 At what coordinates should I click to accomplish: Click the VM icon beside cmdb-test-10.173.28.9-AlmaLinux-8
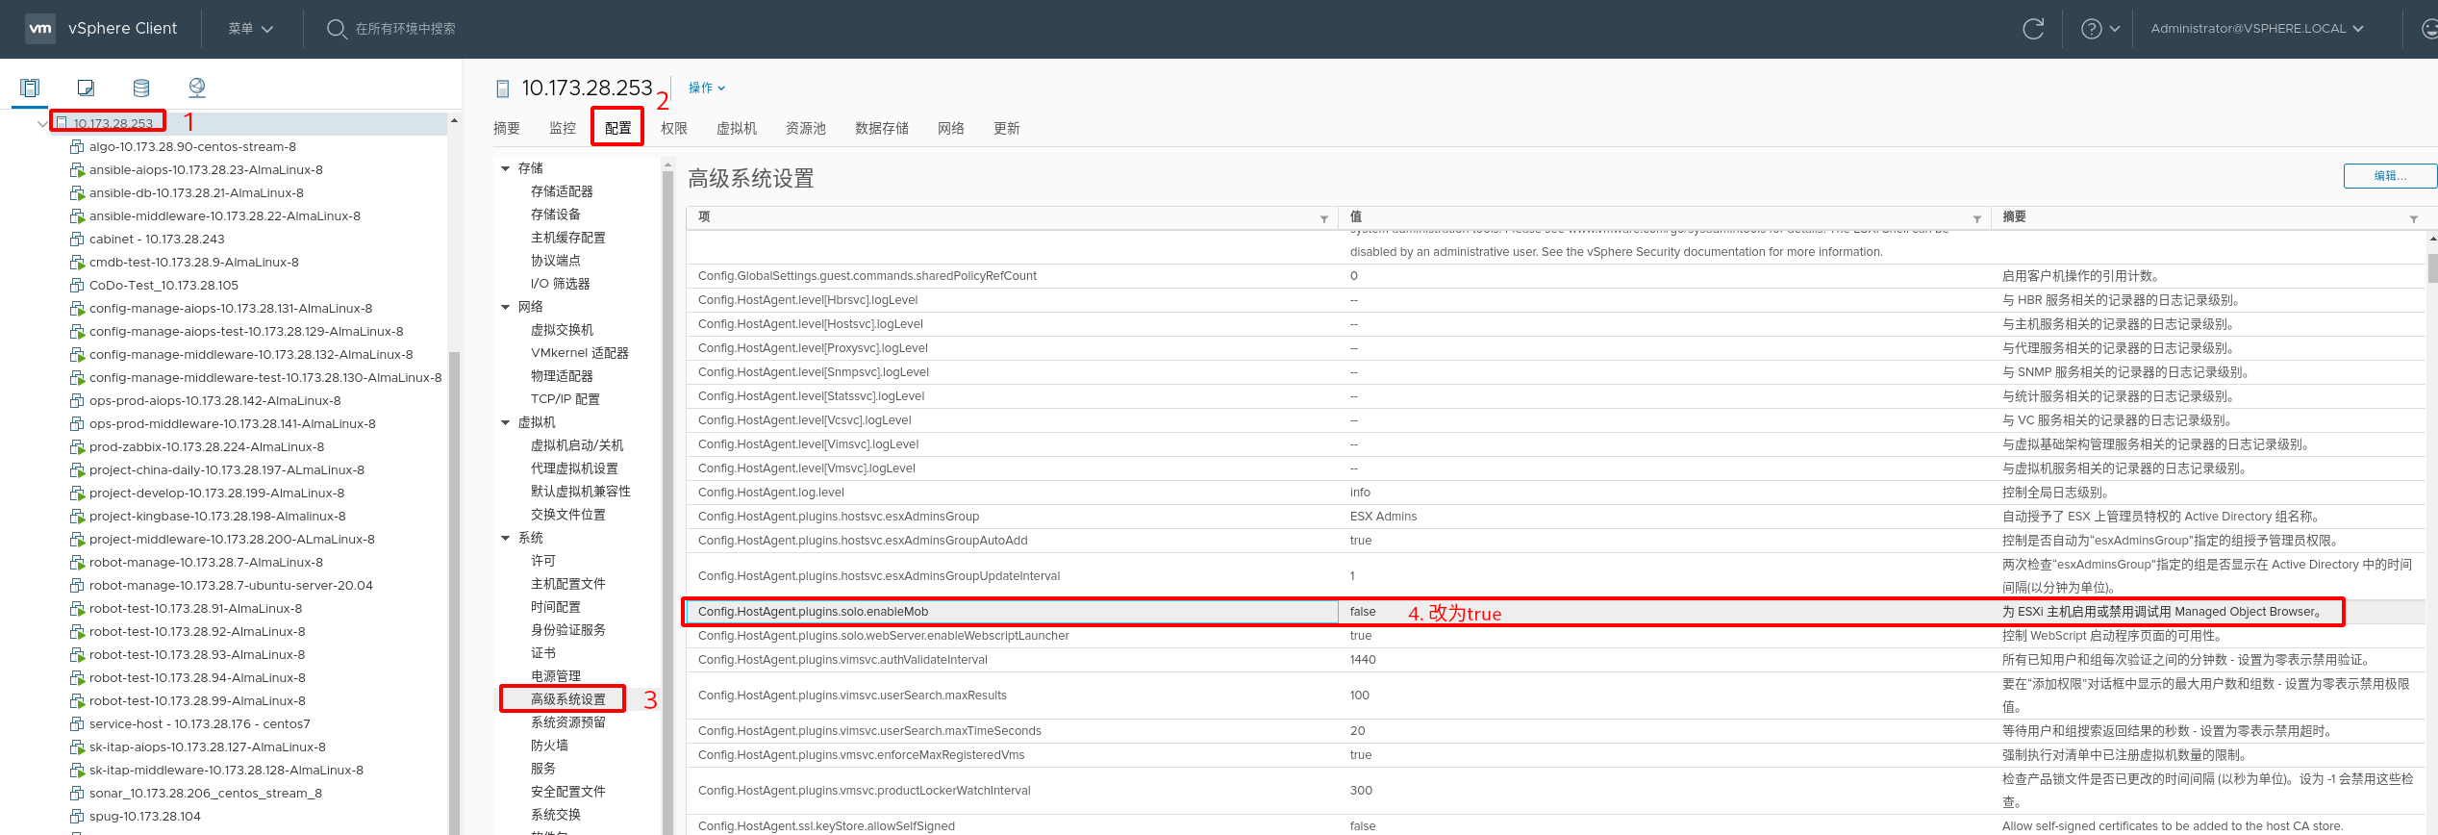[77, 263]
